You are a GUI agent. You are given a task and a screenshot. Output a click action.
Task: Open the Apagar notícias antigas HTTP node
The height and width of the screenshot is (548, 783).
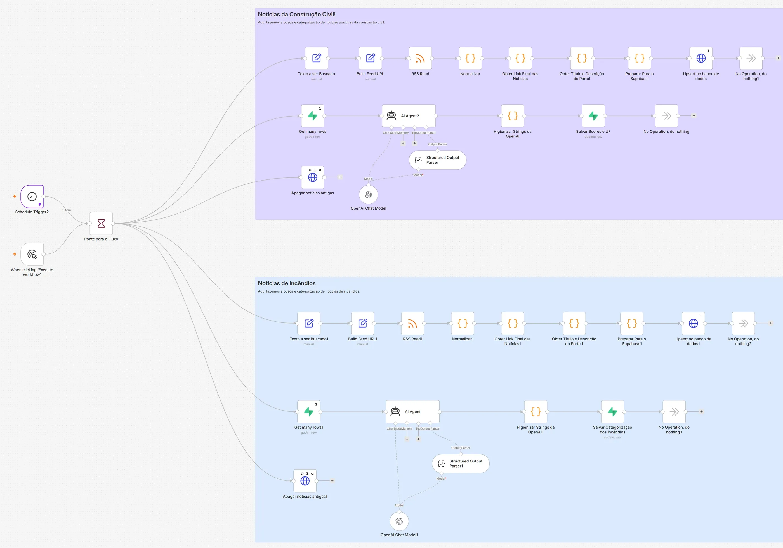coord(313,177)
